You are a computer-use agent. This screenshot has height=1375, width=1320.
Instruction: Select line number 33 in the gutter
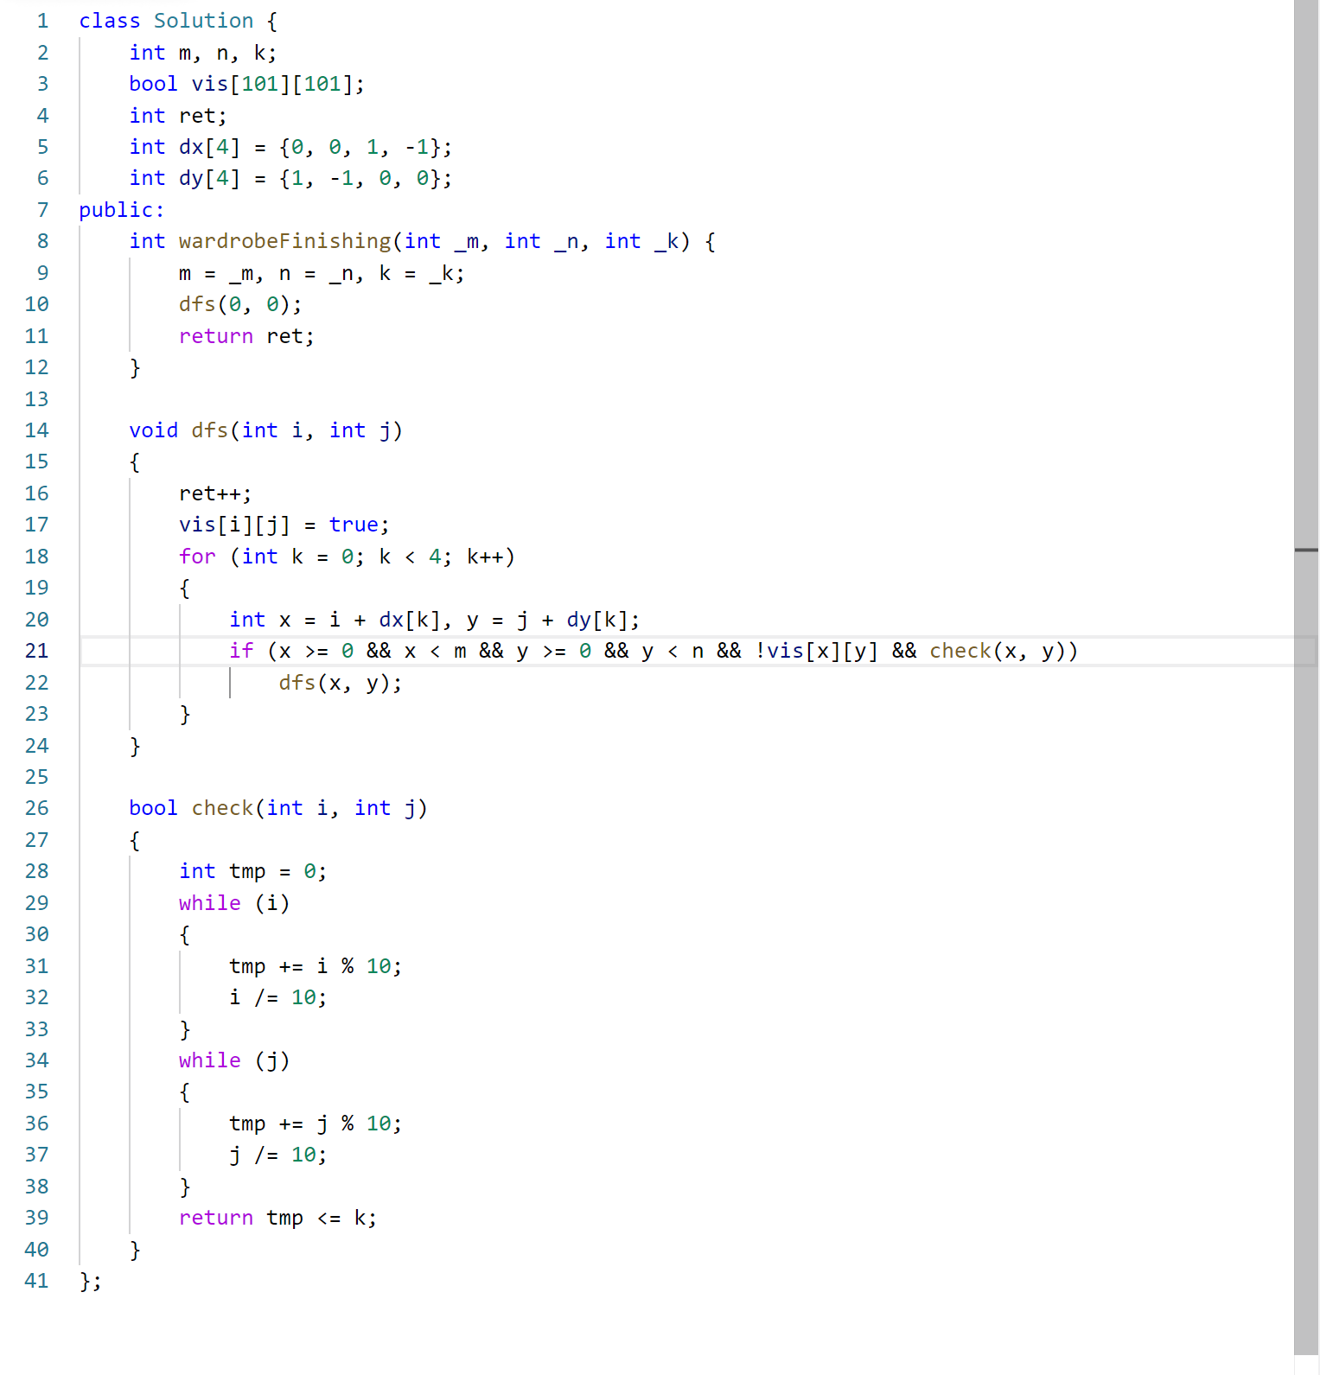(36, 1029)
